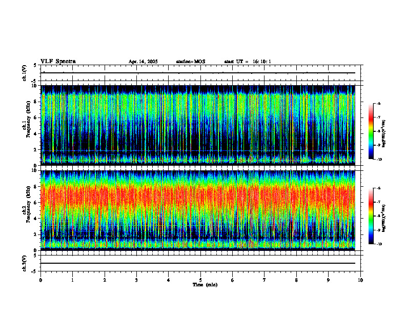Screen dimensions: 406x314
Task: Click the ch.2 spectrogram colorbar
Action: 371,216
